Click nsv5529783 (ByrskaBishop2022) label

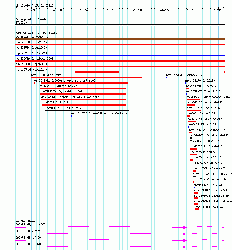[x=63, y=91]
